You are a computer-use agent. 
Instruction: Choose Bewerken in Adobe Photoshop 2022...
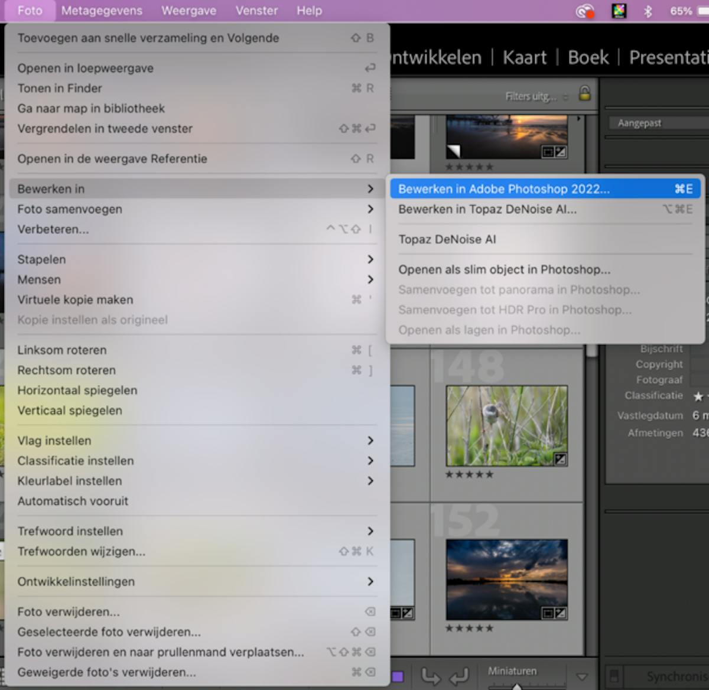545,188
